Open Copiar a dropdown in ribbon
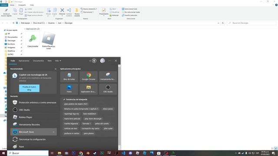 [x=55, y=12]
